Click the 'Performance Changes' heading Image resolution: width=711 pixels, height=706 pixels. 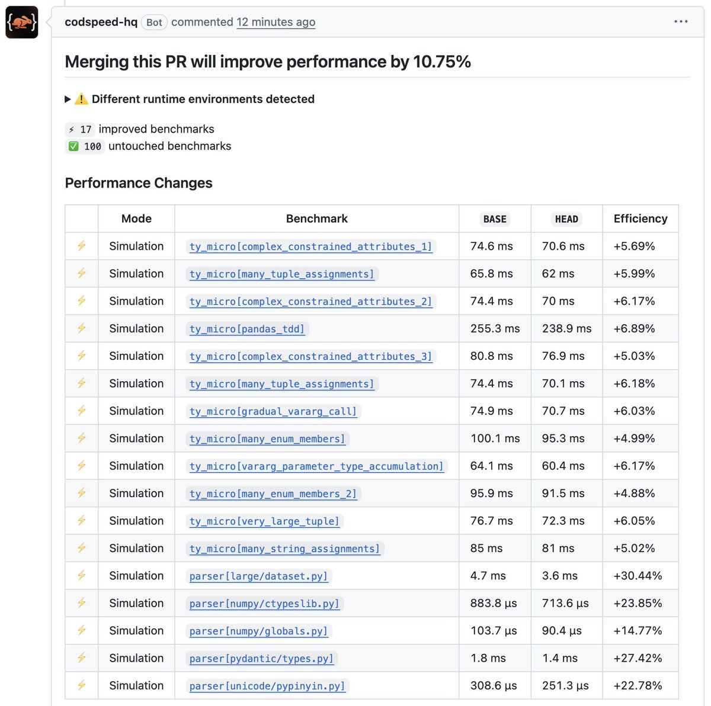[139, 183]
